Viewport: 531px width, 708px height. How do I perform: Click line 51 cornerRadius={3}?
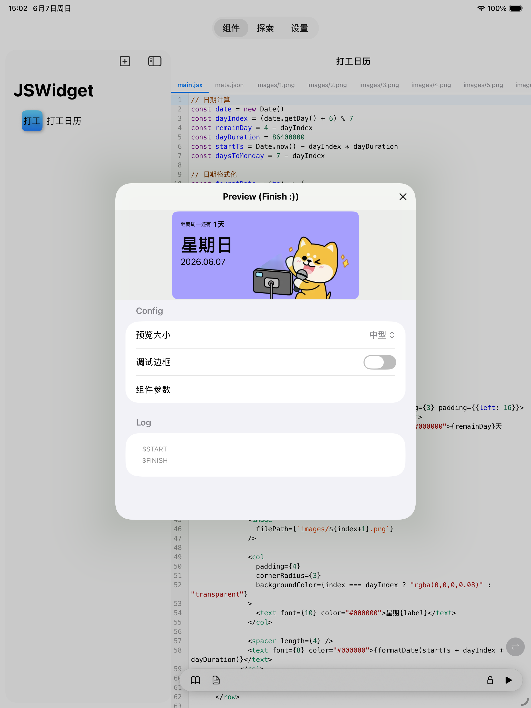(x=288, y=576)
